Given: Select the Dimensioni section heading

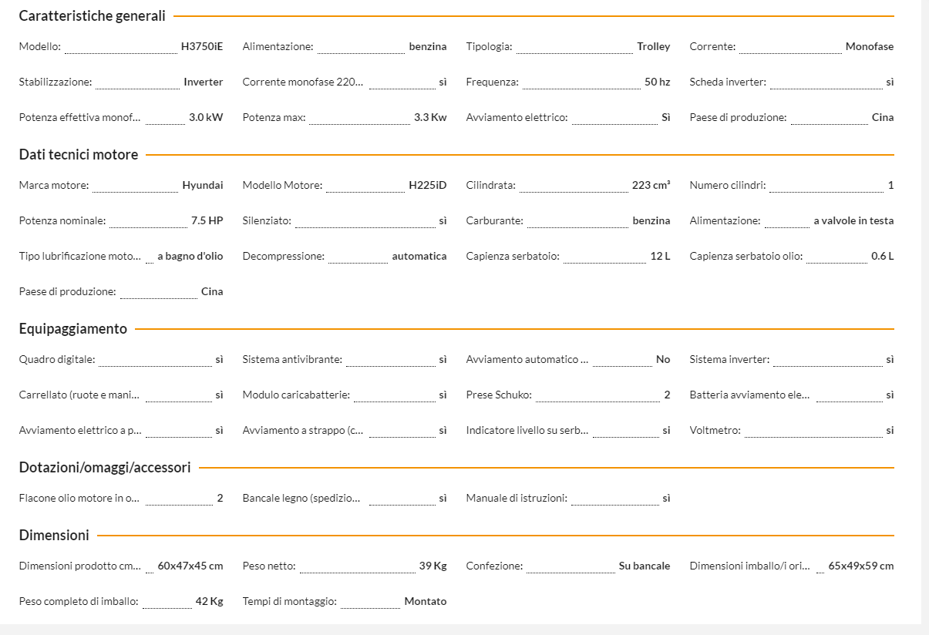Looking at the screenshot, I should (x=54, y=535).
